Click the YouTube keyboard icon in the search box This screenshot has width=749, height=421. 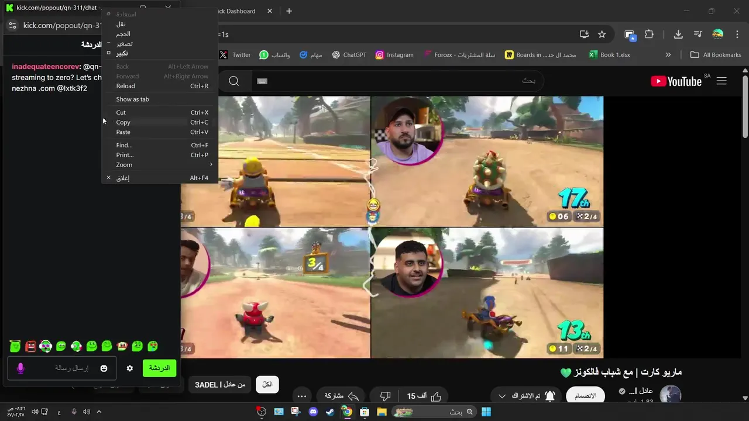coord(262,81)
